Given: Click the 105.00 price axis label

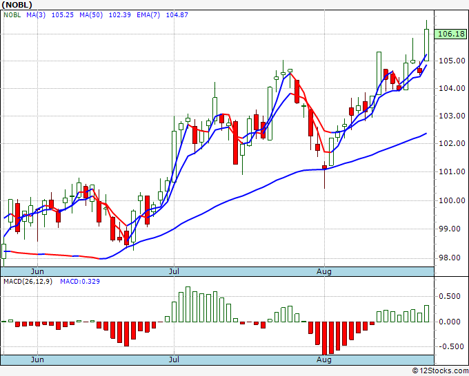Looking at the screenshot, I should tap(452, 61).
